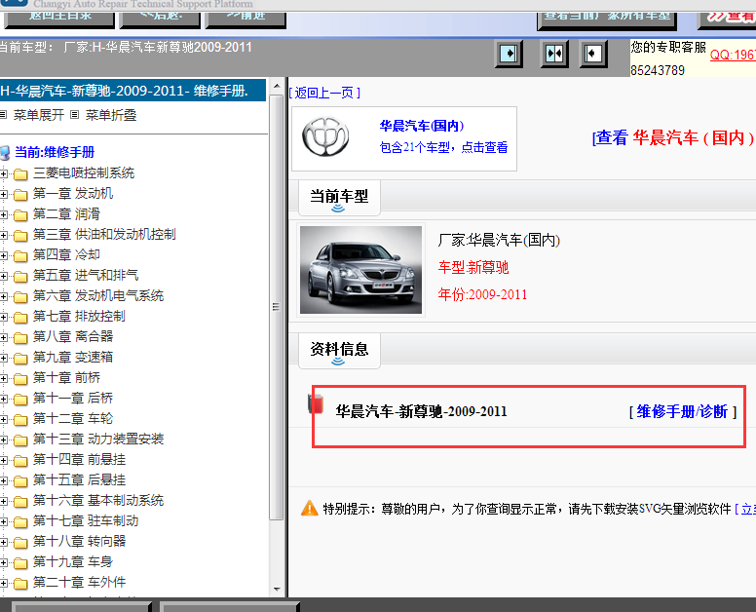Click the 华晨汽车-新尊驰-2009-2011 entry title

click(422, 411)
